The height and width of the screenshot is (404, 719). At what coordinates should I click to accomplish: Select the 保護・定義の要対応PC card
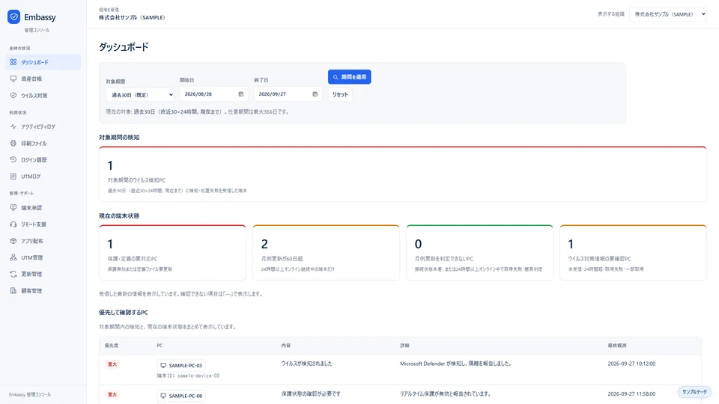pyautogui.click(x=172, y=252)
